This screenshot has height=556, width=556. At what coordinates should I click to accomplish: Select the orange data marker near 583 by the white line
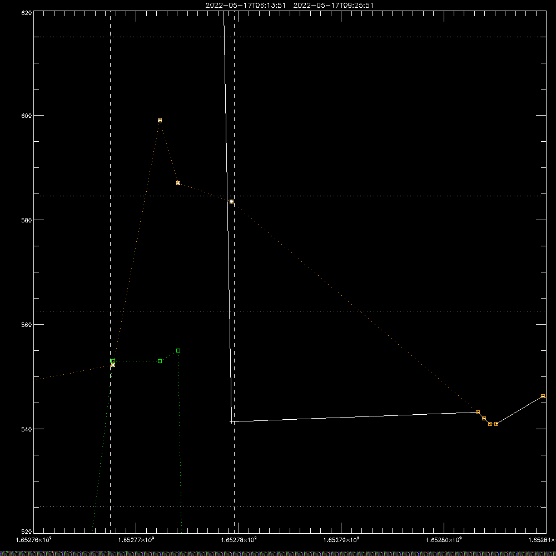coord(231,202)
